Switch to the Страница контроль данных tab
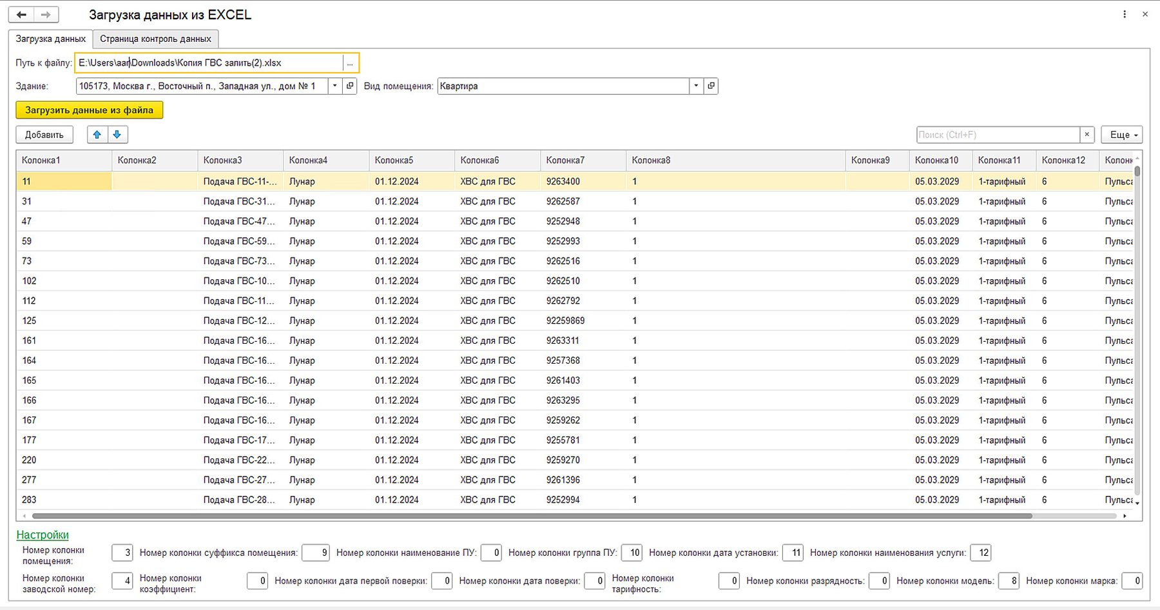The width and height of the screenshot is (1160, 610). [x=155, y=39]
